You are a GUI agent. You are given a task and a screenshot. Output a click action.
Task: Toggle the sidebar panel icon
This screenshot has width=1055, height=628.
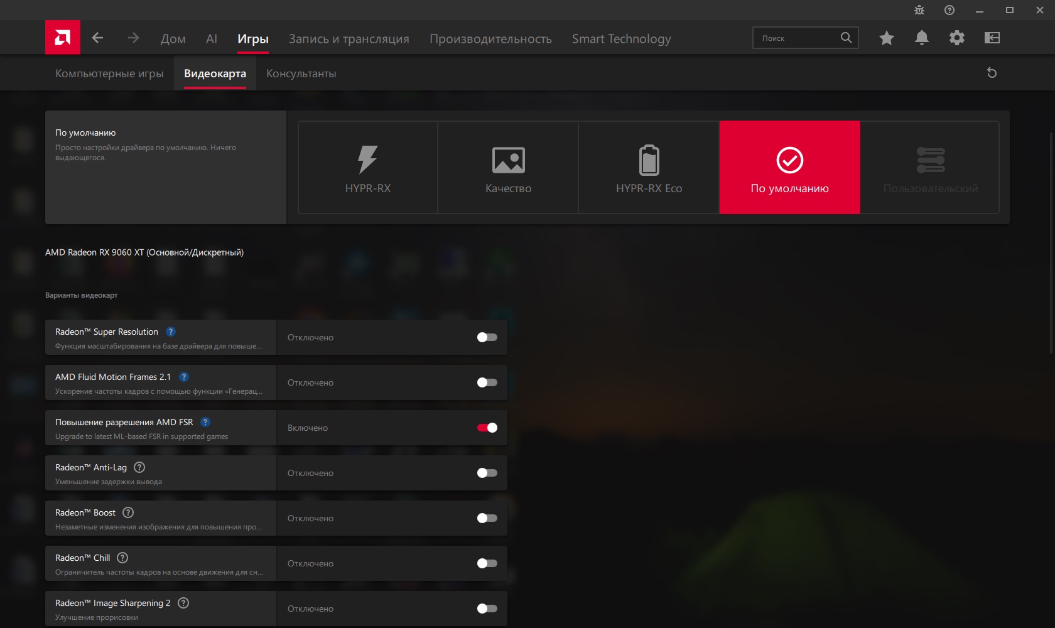pos(992,38)
